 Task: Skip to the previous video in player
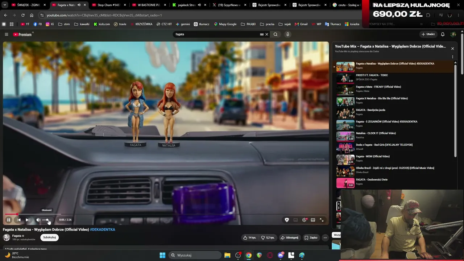19,220
